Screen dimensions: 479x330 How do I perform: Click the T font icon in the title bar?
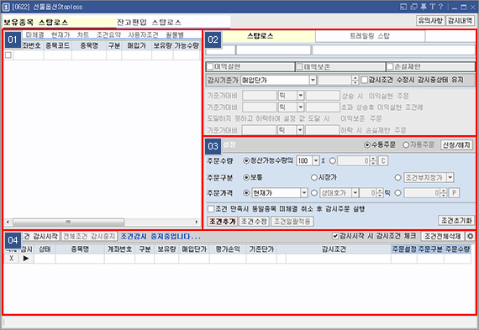pos(432,7)
